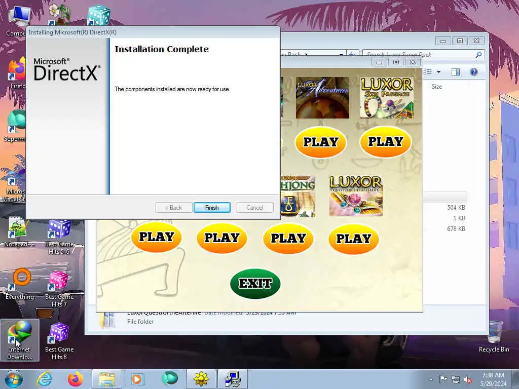This screenshot has width=519, height=389.
Task: Open Everything search desktop icon
Action: pyautogui.click(x=20, y=284)
